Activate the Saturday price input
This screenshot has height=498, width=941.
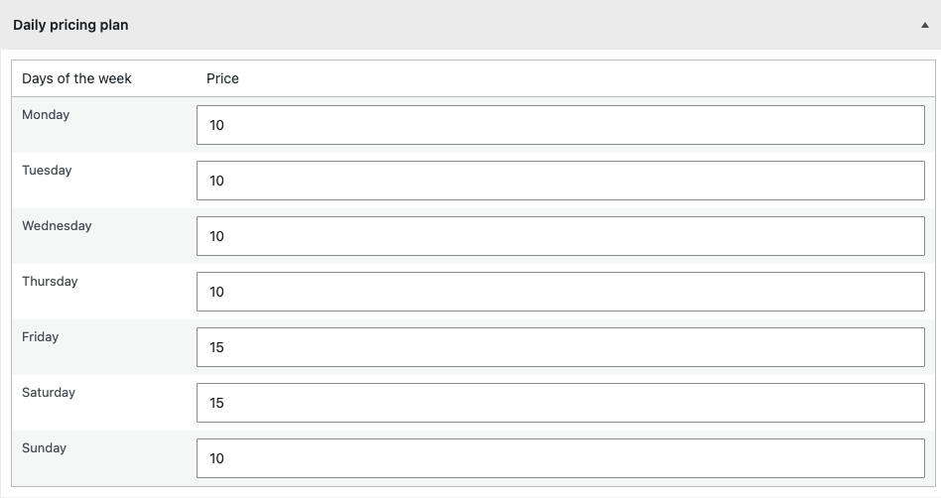561,403
